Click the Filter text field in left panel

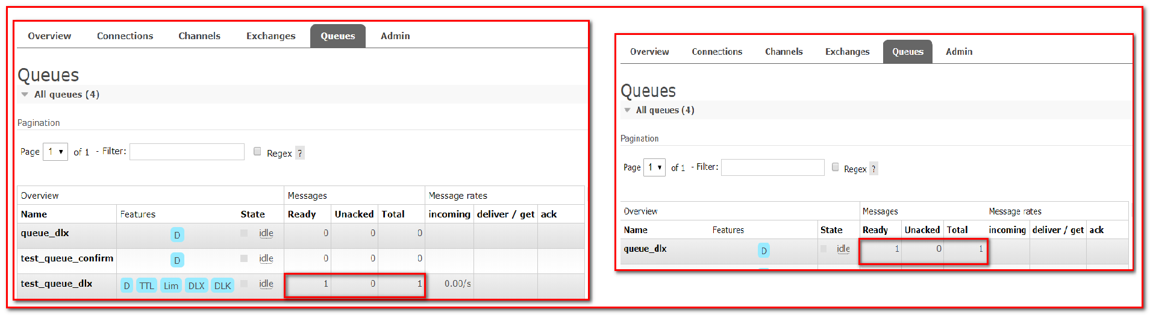click(x=187, y=152)
